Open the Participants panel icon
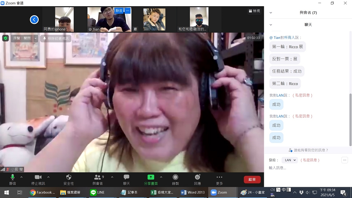352x198 pixels. [x=98, y=180]
